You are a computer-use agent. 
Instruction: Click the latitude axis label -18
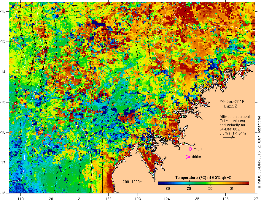pos(3,193)
